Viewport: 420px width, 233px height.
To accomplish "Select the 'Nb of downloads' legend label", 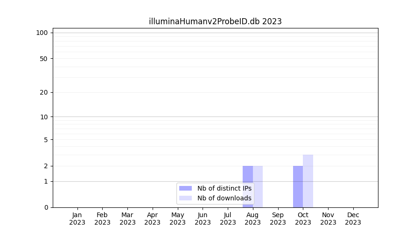I will (224, 198).
